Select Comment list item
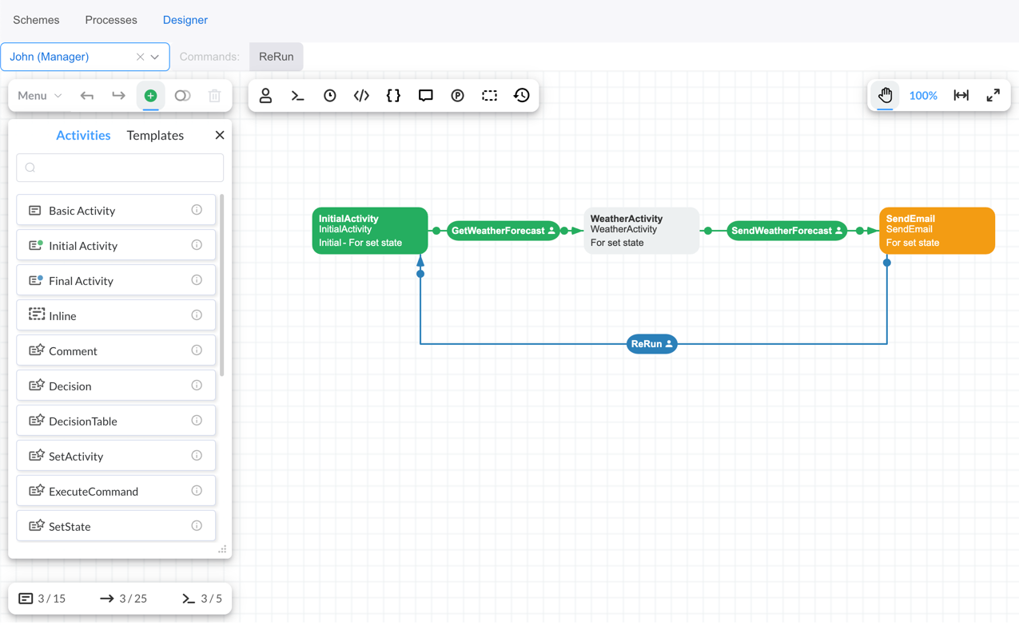The width and height of the screenshot is (1019, 625). pyautogui.click(x=116, y=350)
